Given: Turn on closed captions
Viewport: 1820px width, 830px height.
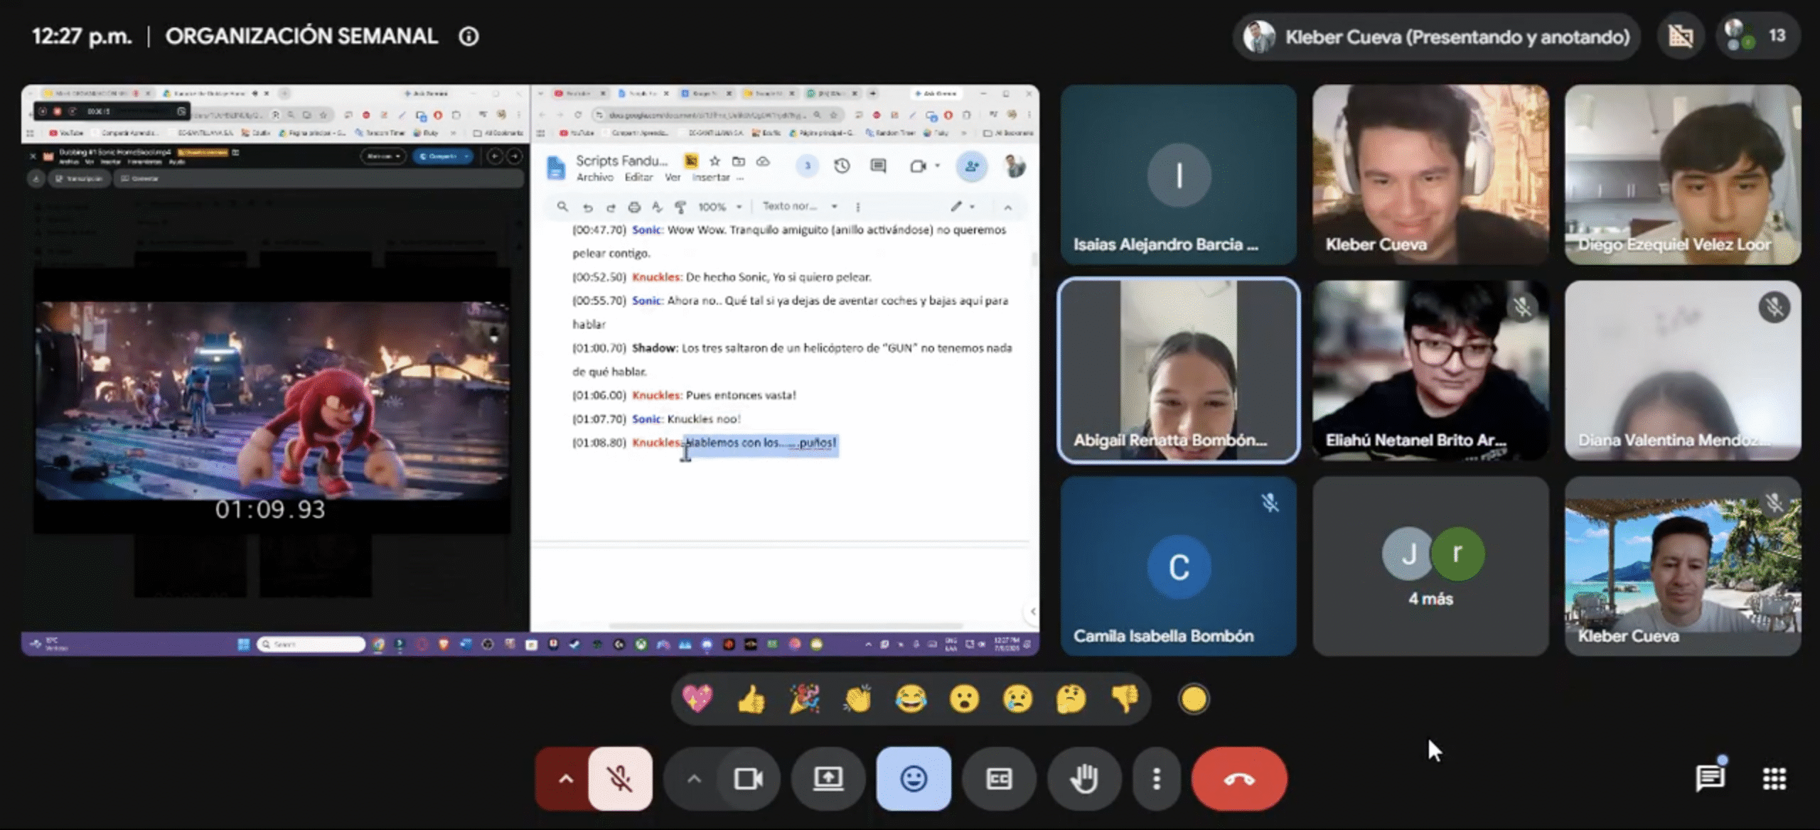Looking at the screenshot, I should pyautogui.click(x=999, y=779).
